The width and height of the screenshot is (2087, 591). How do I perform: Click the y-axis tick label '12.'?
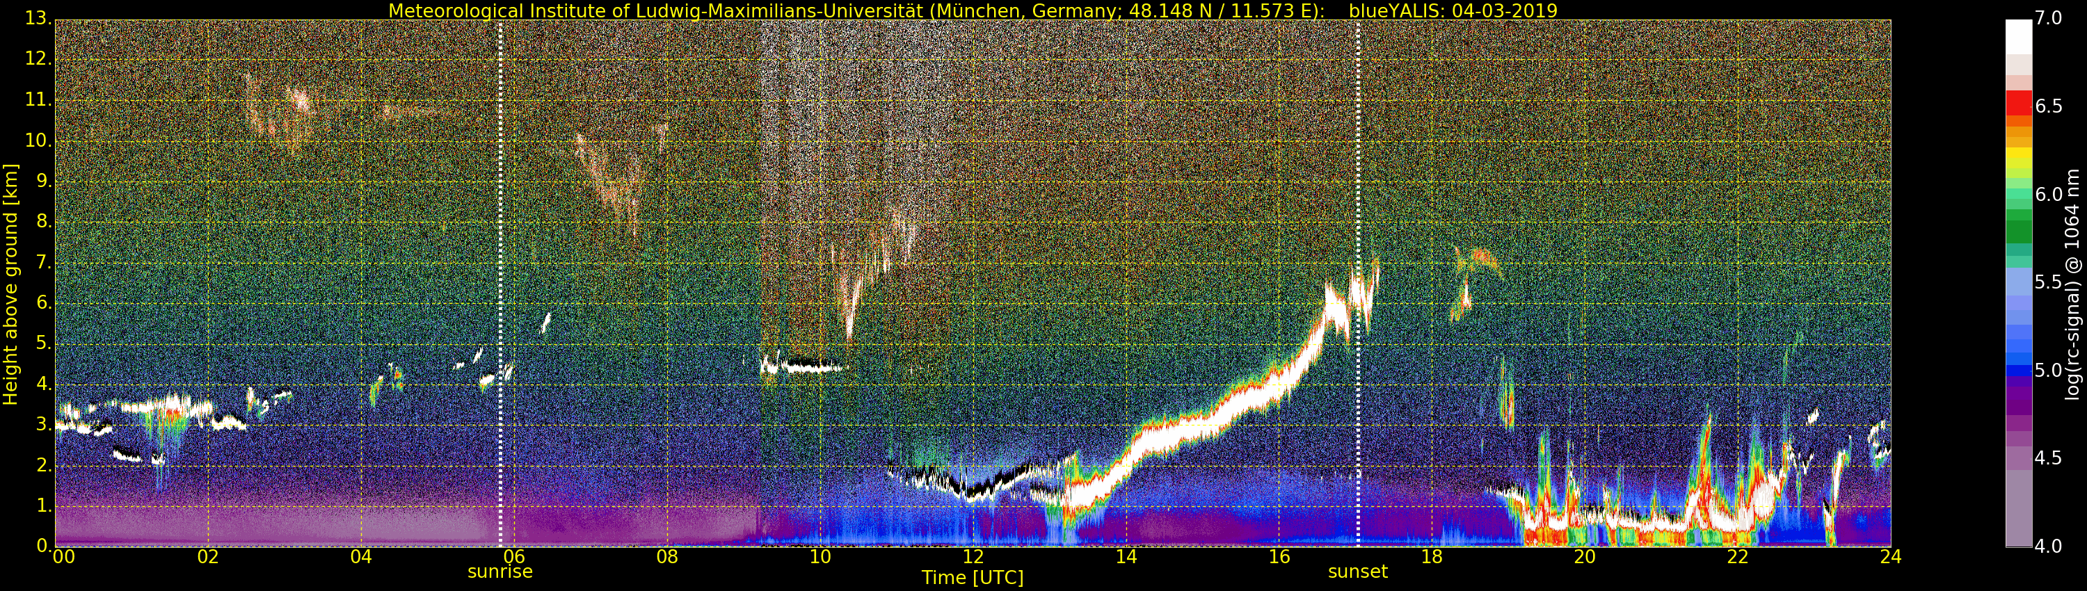[38, 59]
